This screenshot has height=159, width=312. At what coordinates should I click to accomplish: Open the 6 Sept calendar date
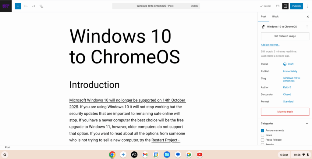click(x=284, y=155)
